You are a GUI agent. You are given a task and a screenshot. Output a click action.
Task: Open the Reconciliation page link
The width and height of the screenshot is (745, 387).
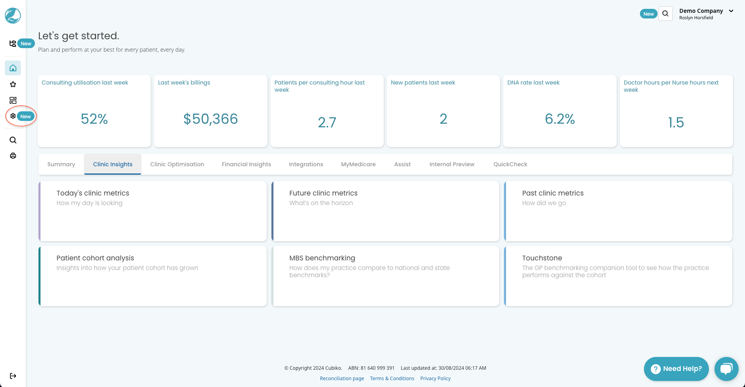(x=342, y=379)
